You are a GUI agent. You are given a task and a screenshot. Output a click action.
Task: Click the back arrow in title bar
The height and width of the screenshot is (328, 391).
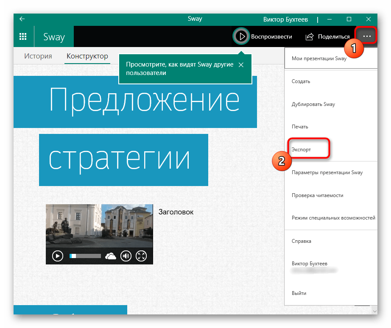(x=22, y=19)
